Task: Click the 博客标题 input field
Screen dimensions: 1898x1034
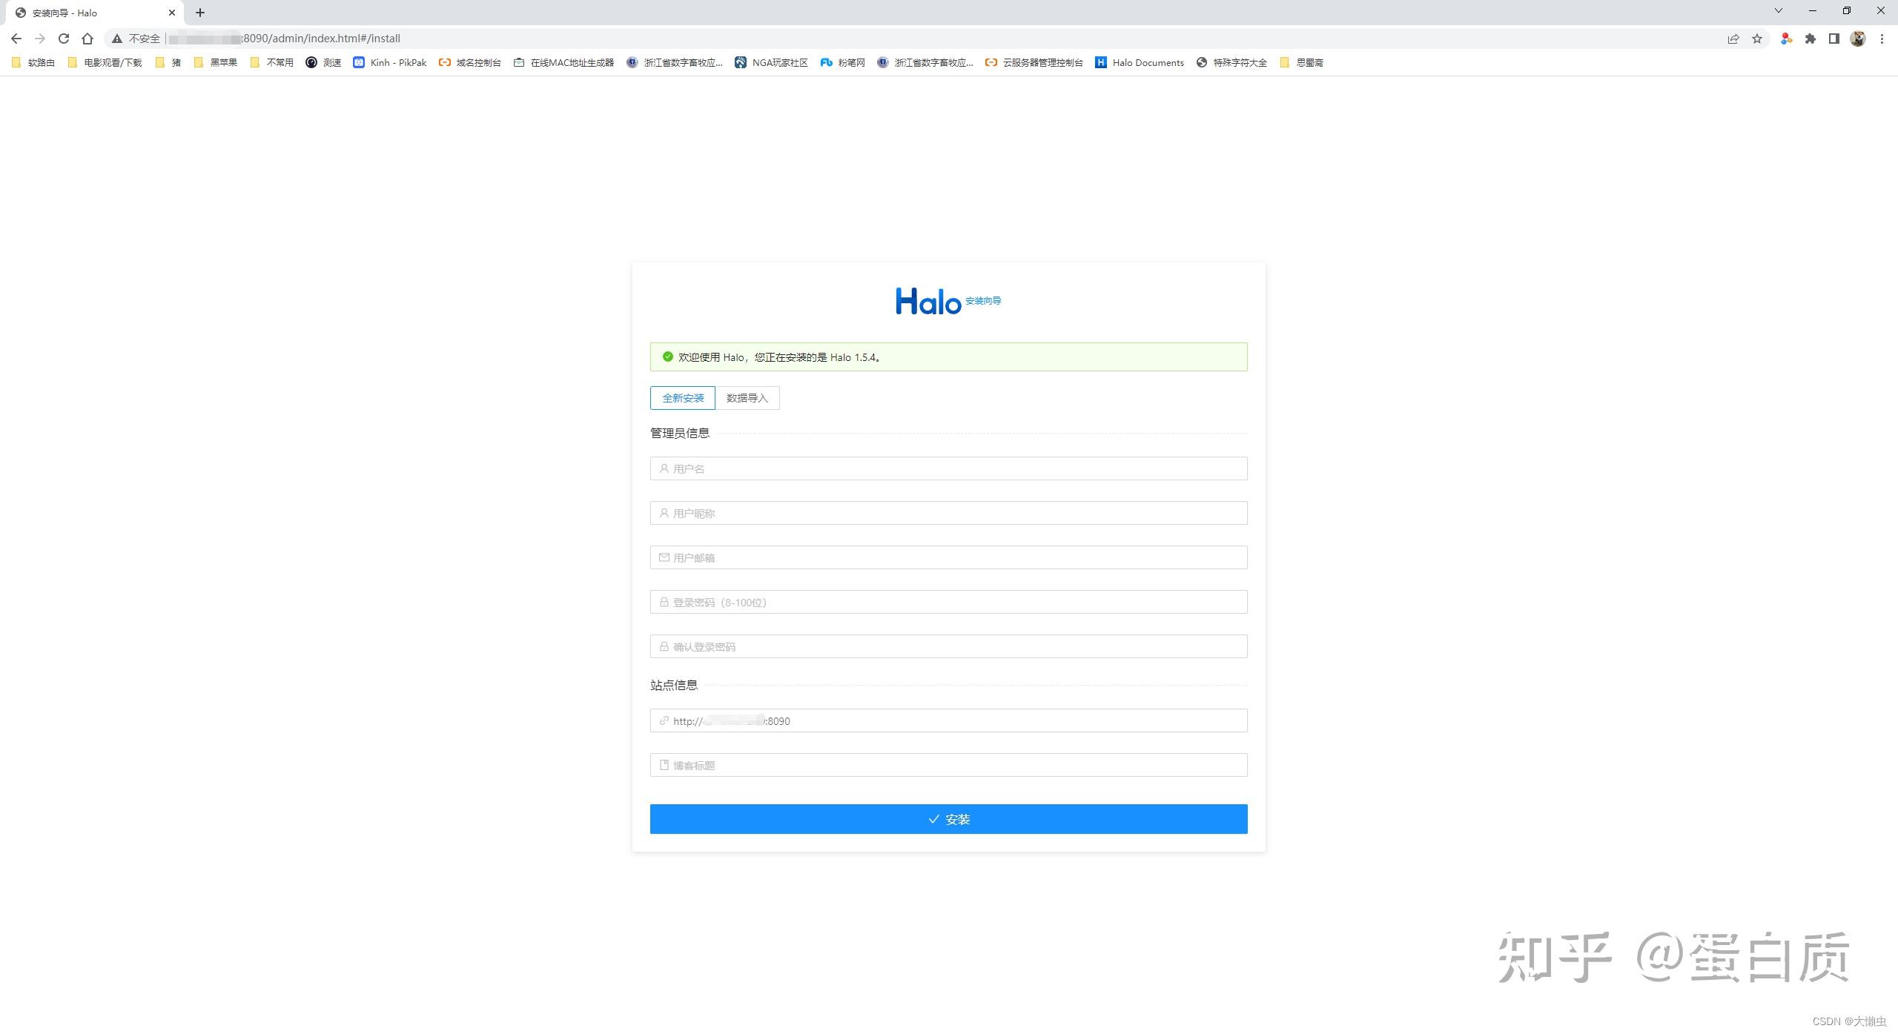Action: click(x=948, y=765)
